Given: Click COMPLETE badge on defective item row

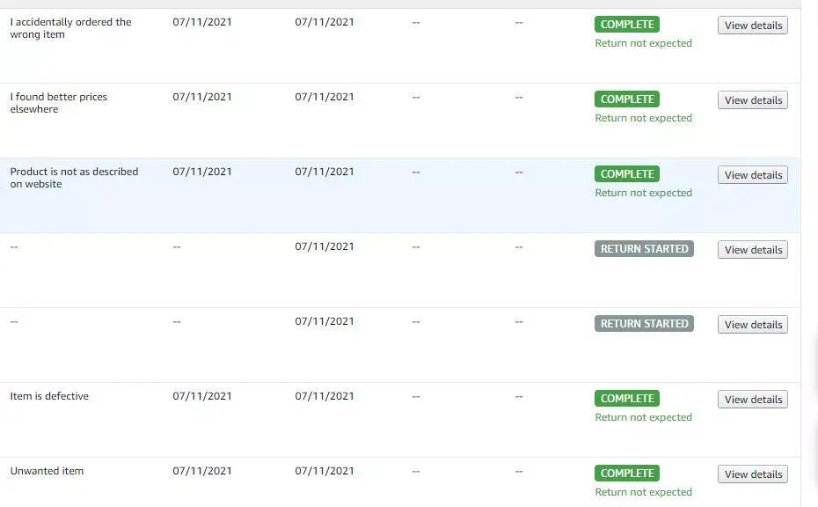Looking at the screenshot, I should click(627, 399).
